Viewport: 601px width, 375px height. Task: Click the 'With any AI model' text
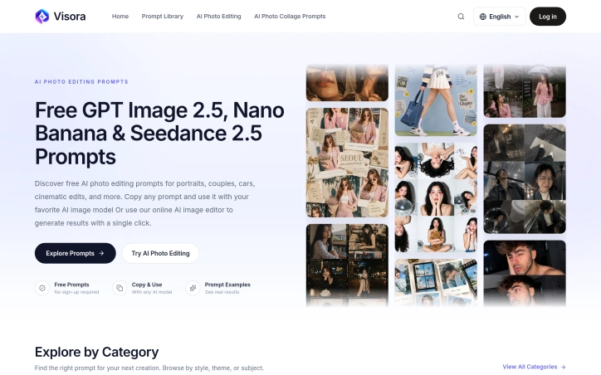(152, 292)
